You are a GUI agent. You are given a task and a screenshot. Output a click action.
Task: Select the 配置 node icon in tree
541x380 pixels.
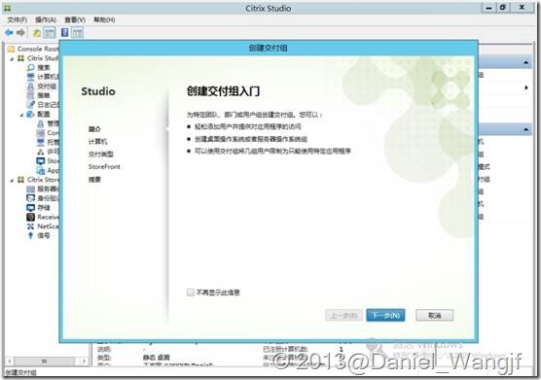click(x=31, y=114)
